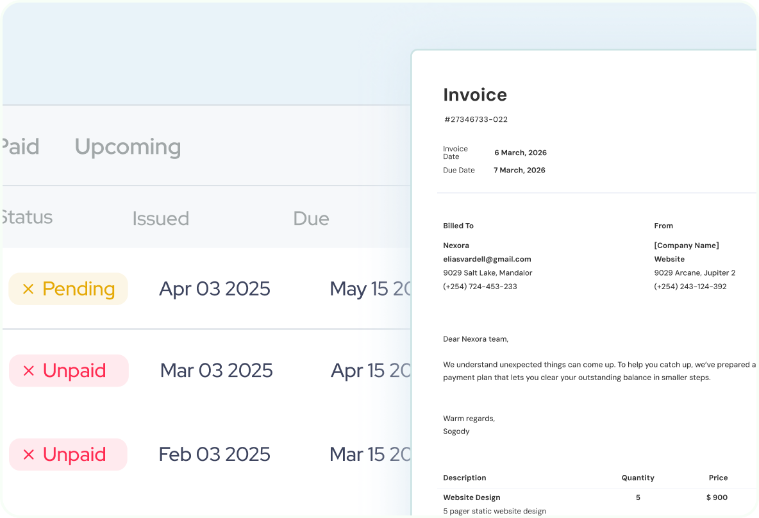Select the Website Design line item

coord(472,497)
